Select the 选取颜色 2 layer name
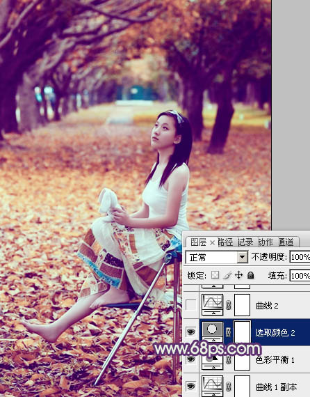The image size is (310, 397). [x=275, y=332]
